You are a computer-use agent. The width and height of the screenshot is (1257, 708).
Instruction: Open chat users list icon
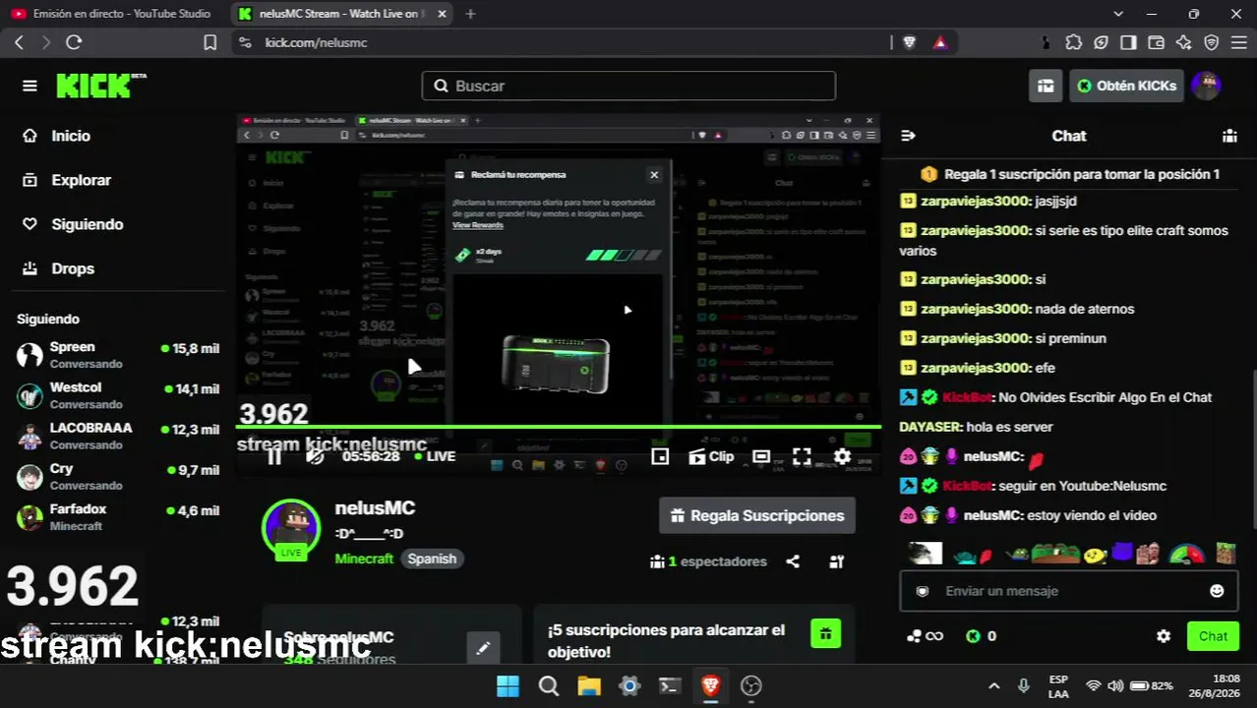1229,136
